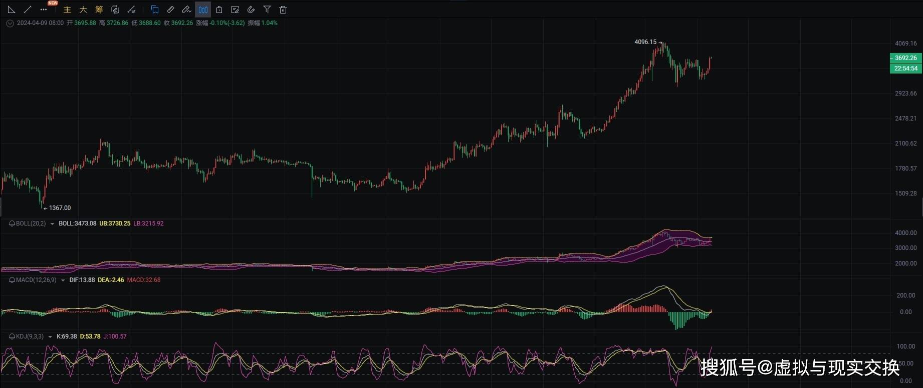Delete drawings with trash icon
Screen dimensions: 923x388
(x=283, y=9)
